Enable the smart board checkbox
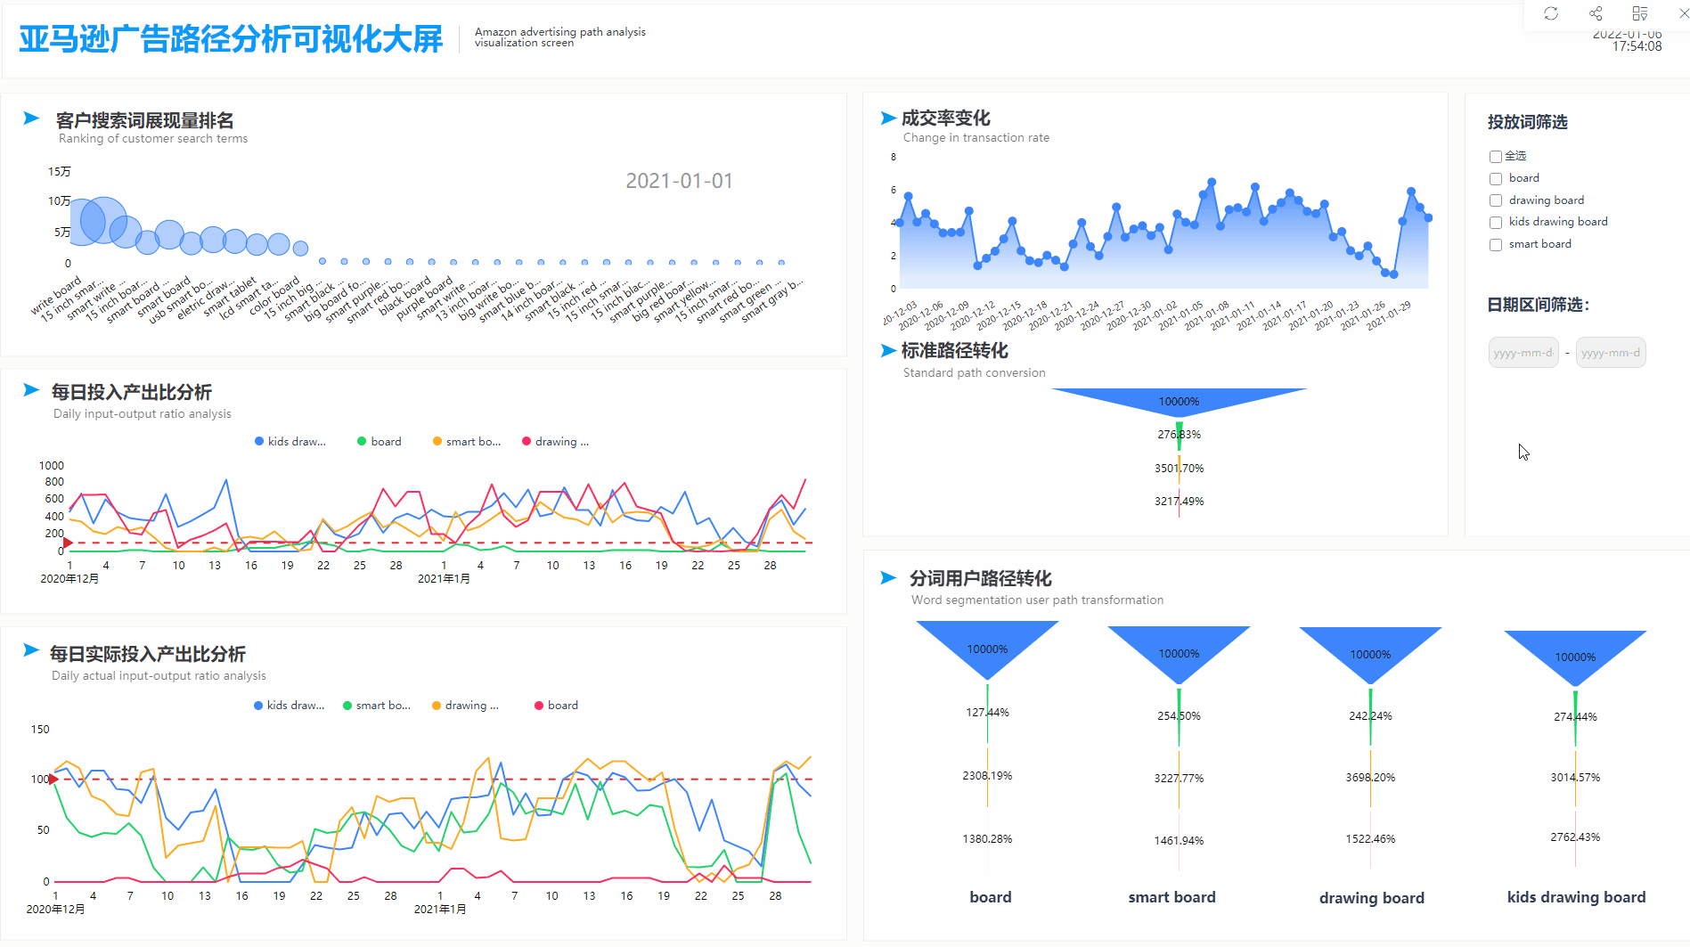This screenshot has width=1690, height=947. point(1495,244)
